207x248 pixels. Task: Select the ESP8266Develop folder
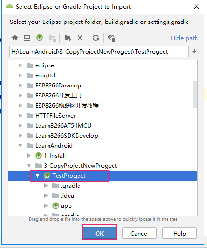(58, 86)
